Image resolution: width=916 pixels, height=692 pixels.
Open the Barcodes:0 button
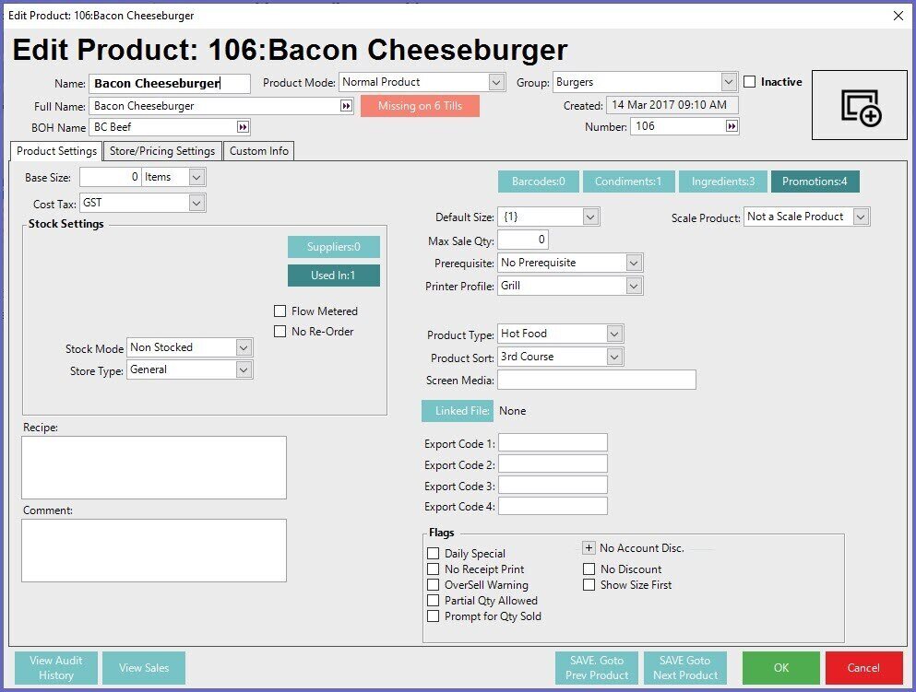(538, 182)
